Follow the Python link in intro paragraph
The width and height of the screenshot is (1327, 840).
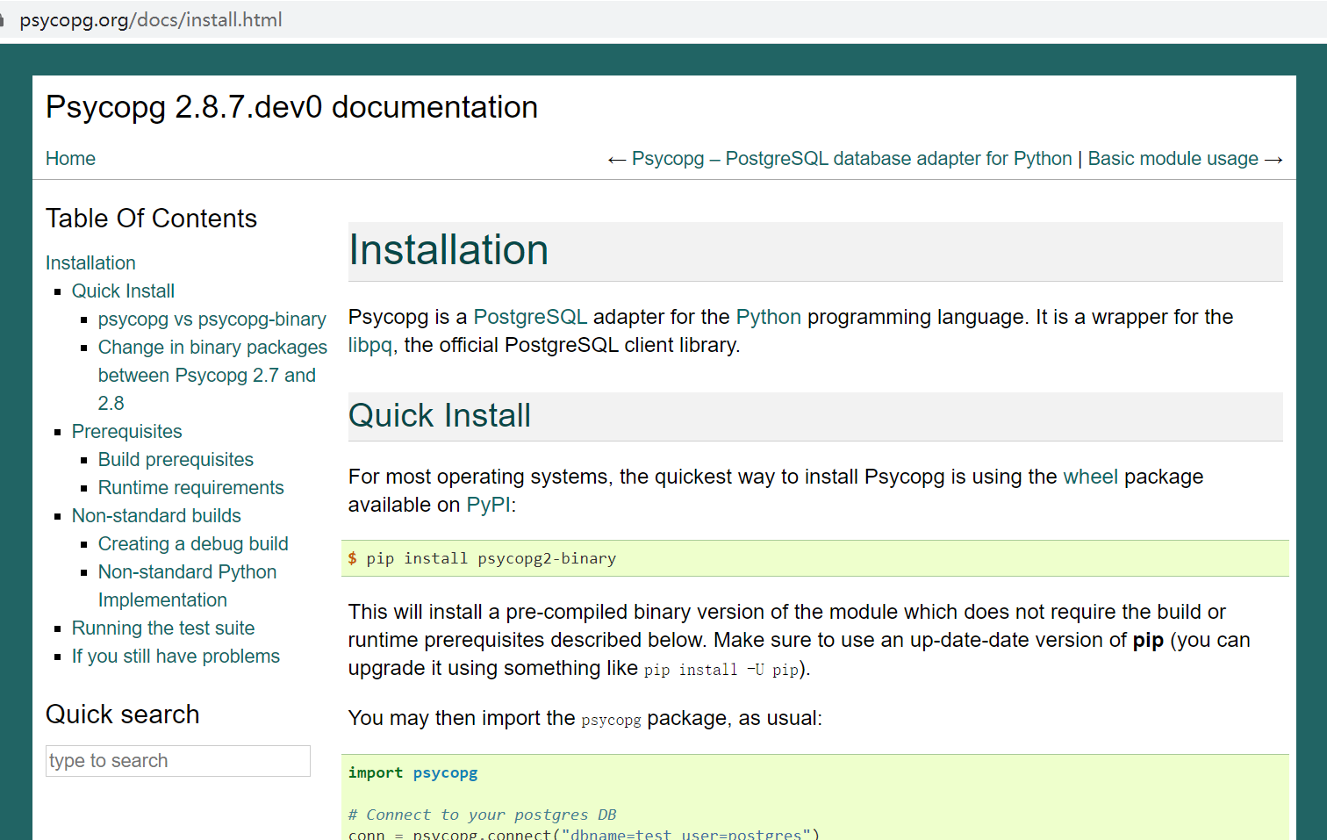(768, 317)
